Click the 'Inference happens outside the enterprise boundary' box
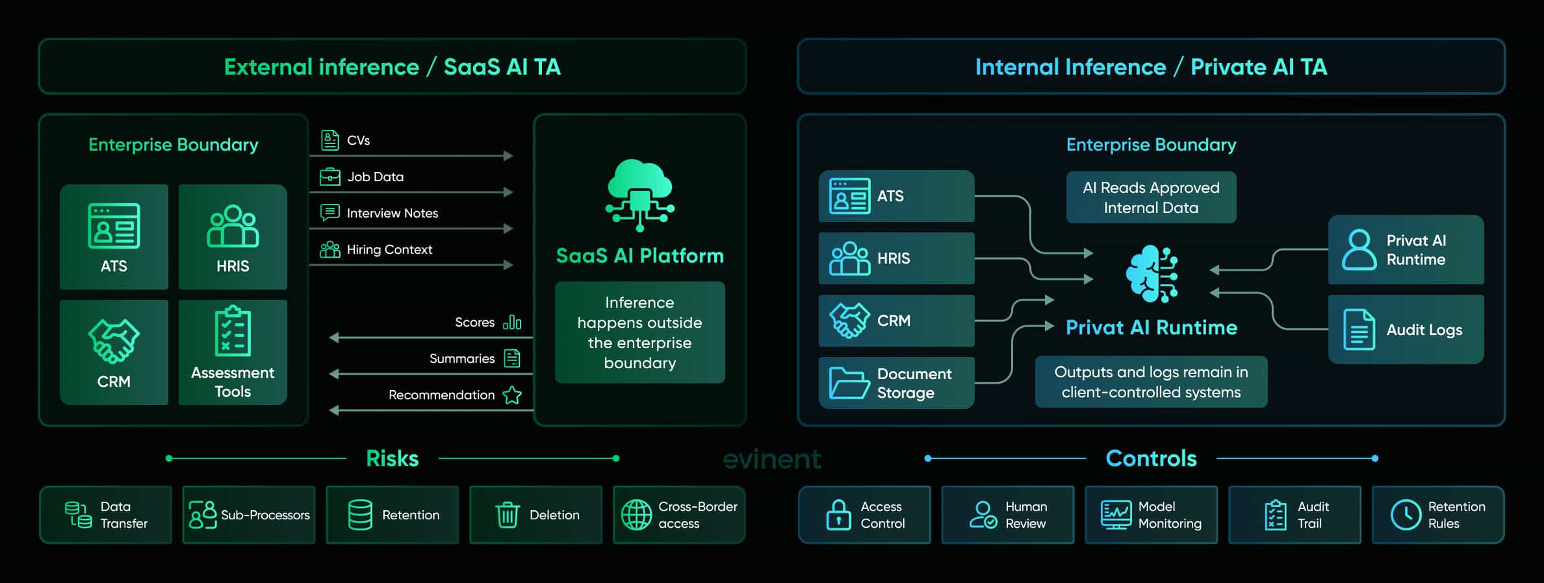Screen dimensions: 1544x583 coord(640,332)
